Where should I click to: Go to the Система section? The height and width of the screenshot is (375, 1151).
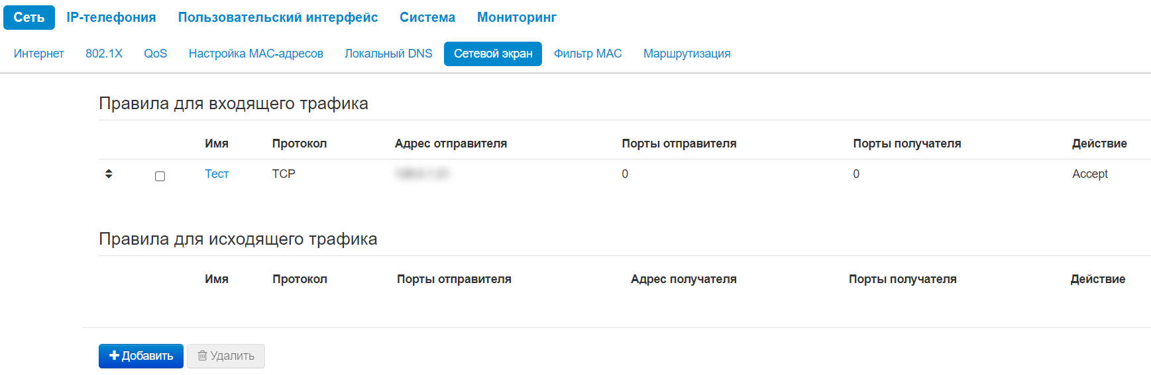click(x=427, y=17)
